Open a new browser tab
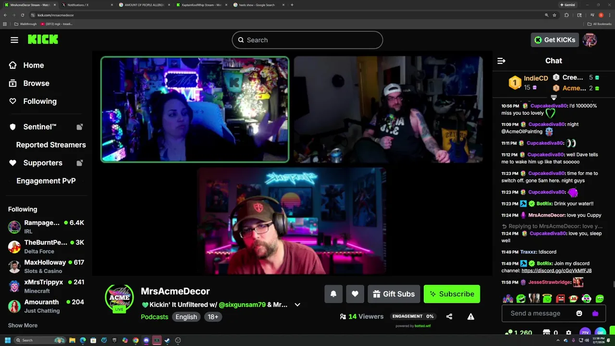The image size is (615, 346). click(292, 5)
